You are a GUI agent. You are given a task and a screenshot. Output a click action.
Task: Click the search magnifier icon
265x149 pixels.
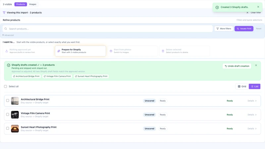pyautogui.click(x=6, y=29)
